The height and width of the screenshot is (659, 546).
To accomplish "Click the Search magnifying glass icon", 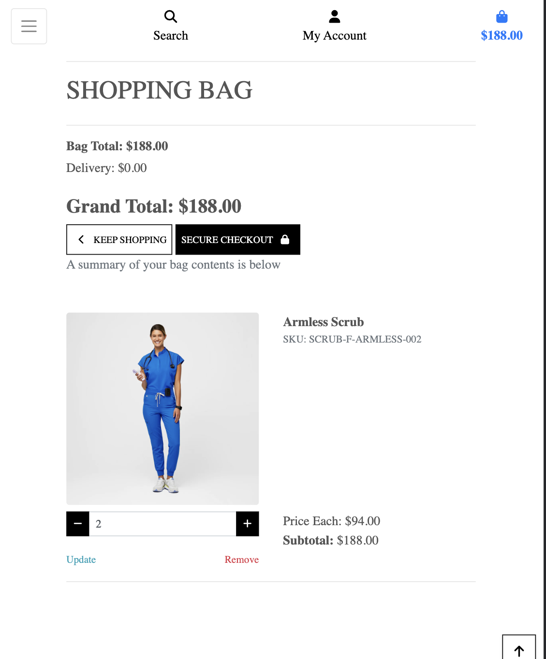I will (x=171, y=16).
